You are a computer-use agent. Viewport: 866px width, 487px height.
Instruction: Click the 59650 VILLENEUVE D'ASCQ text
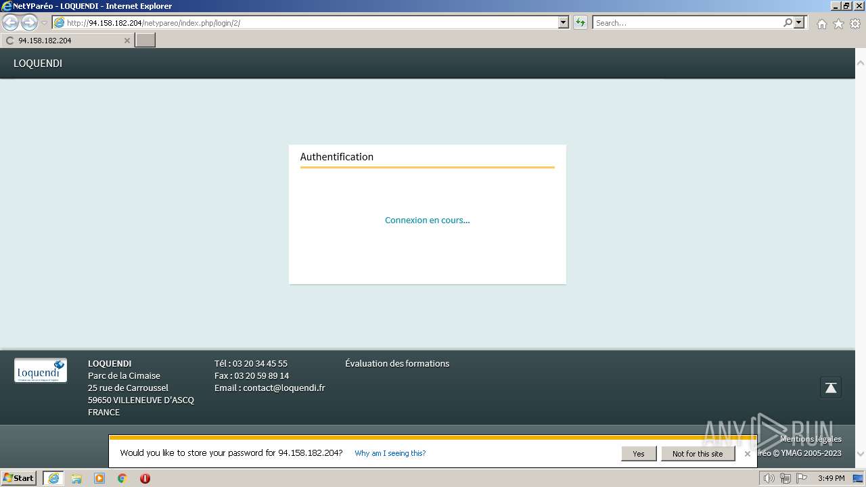pyautogui.click(x=141, y=400)
